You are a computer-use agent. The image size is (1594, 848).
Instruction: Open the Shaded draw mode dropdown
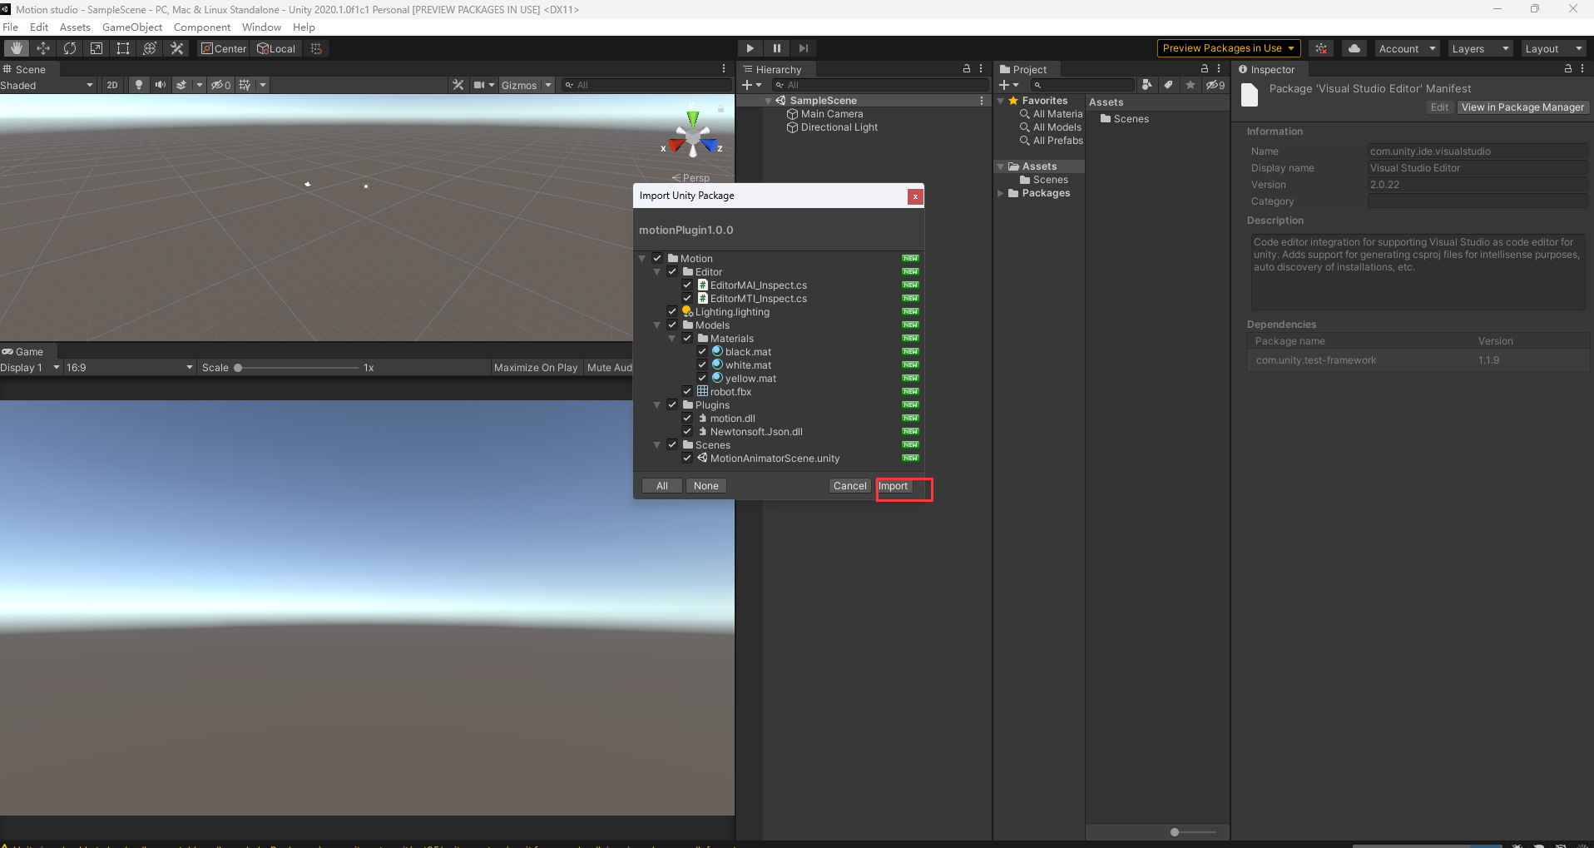point(47,85)
